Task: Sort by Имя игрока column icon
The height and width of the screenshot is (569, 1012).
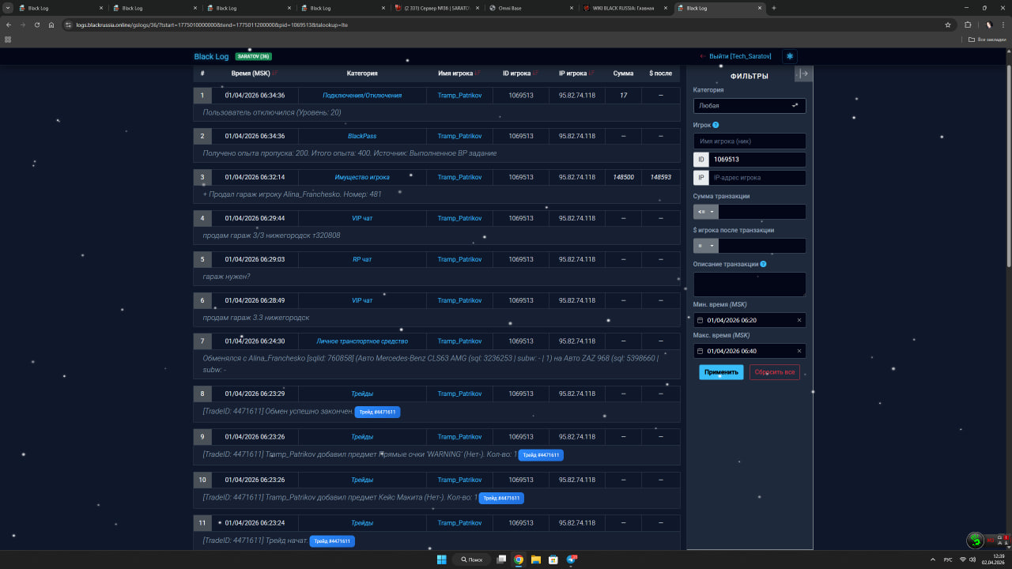Action: pos(478,73)
